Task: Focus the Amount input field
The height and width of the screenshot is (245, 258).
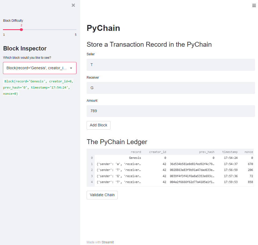Action: tap(171, 111)
